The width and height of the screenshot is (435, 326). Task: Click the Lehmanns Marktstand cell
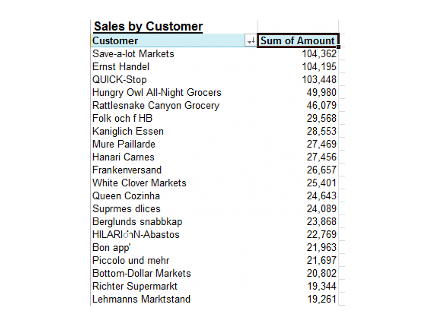tap(141, 299)
